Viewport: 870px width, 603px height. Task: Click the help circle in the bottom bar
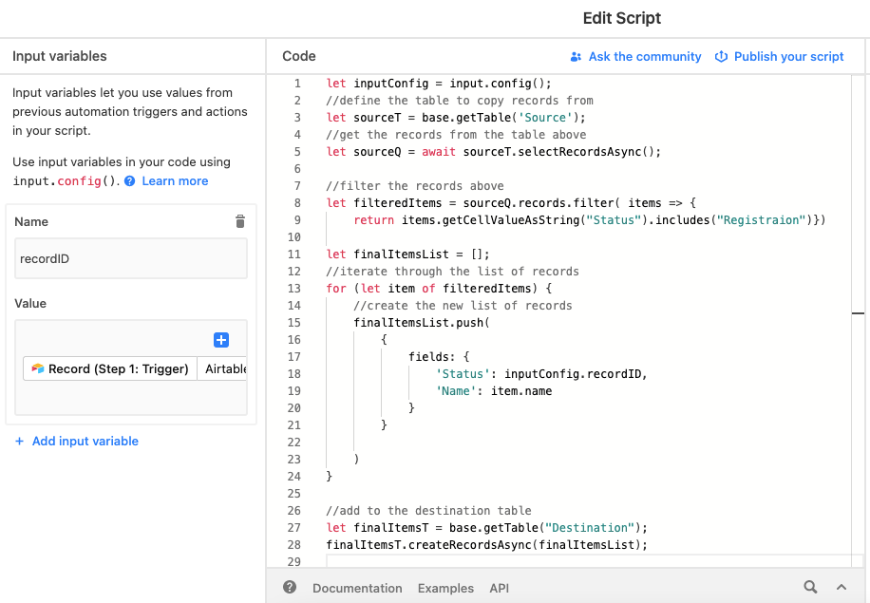click(x=289, y=587)
